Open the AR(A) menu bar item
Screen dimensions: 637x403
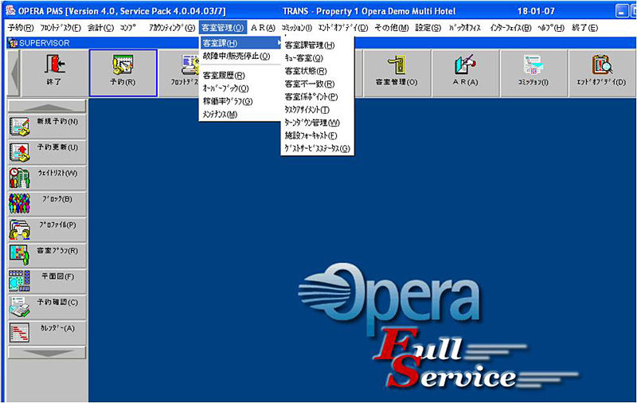[x=263, y=28]
